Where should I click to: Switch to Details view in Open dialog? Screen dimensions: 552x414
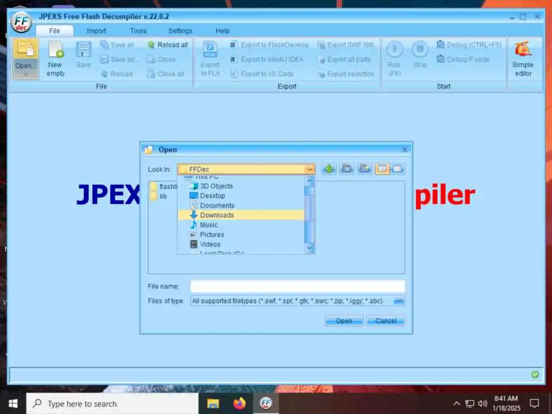point(397,169)
